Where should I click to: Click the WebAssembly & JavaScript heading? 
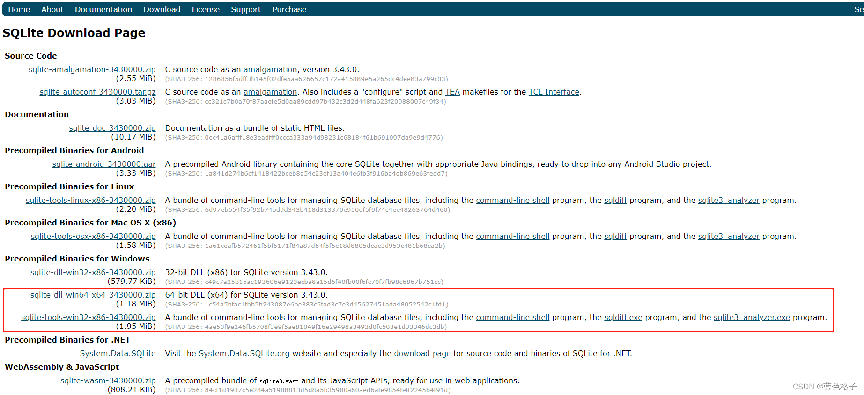(x=62, y=367)
